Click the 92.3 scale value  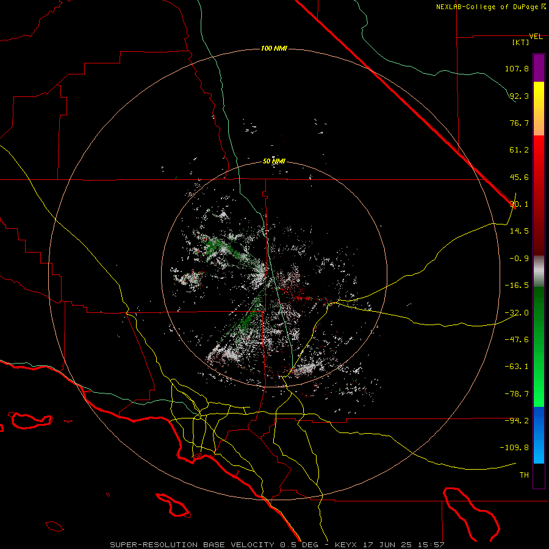coord(519,96)
